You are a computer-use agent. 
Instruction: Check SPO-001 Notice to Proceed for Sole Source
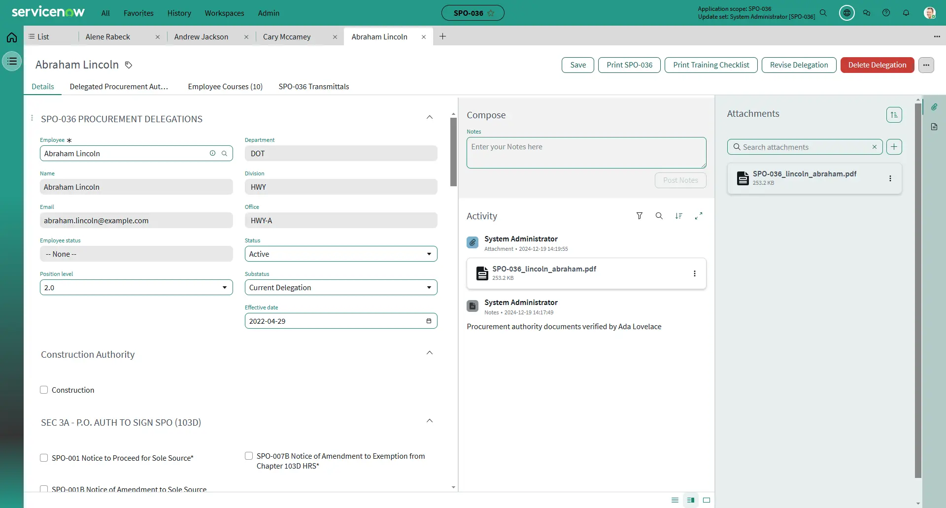point(44,458)
